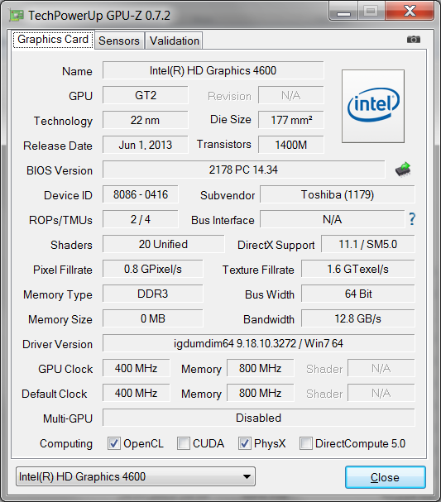Switch to the Sensors tab

119,41
